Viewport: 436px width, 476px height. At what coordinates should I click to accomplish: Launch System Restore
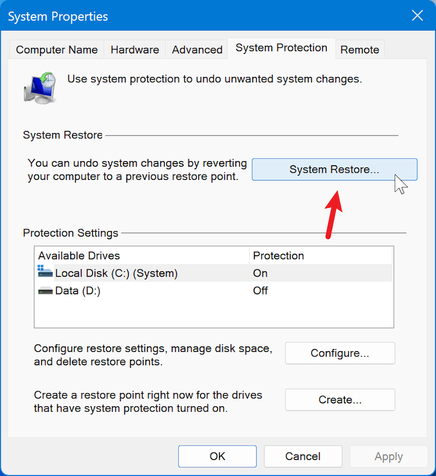click(334, 169)
